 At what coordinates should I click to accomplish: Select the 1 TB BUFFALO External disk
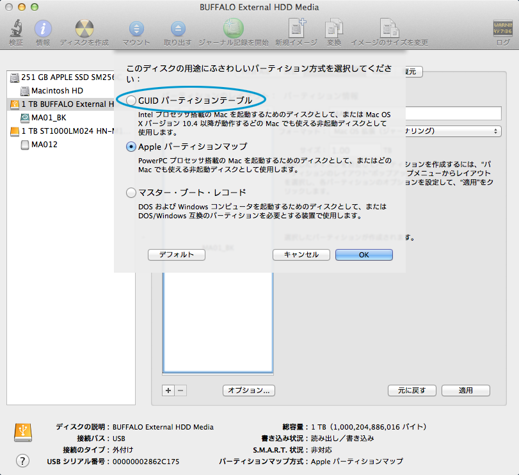click(61, 104)
